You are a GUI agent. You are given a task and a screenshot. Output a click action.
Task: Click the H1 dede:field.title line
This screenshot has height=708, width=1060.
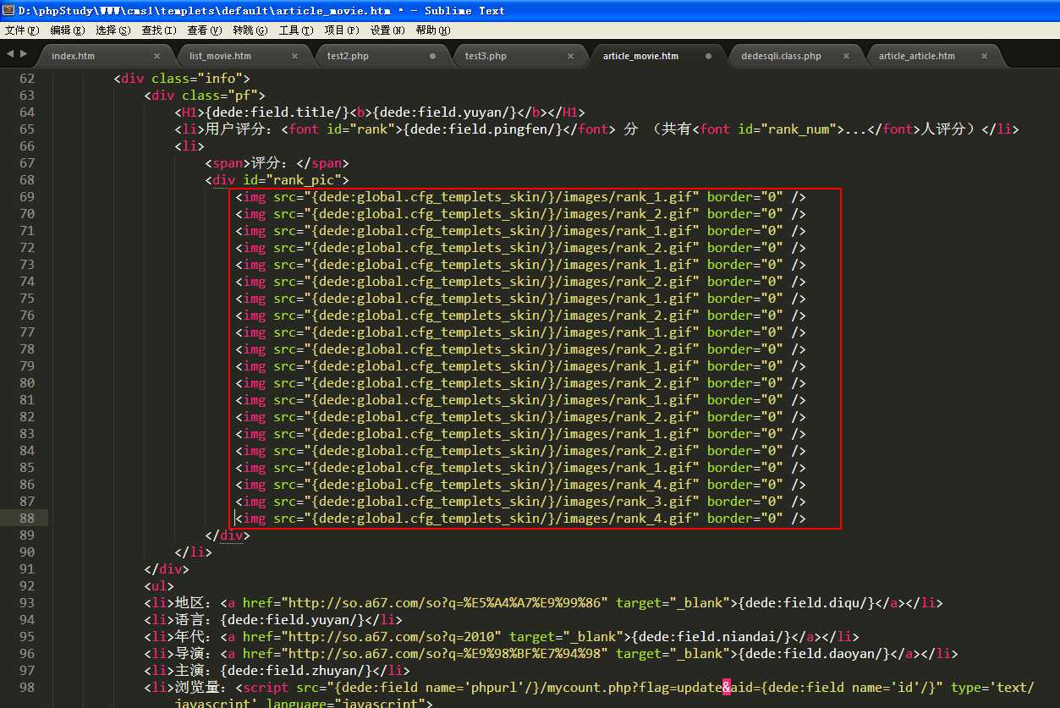point(380,113)
